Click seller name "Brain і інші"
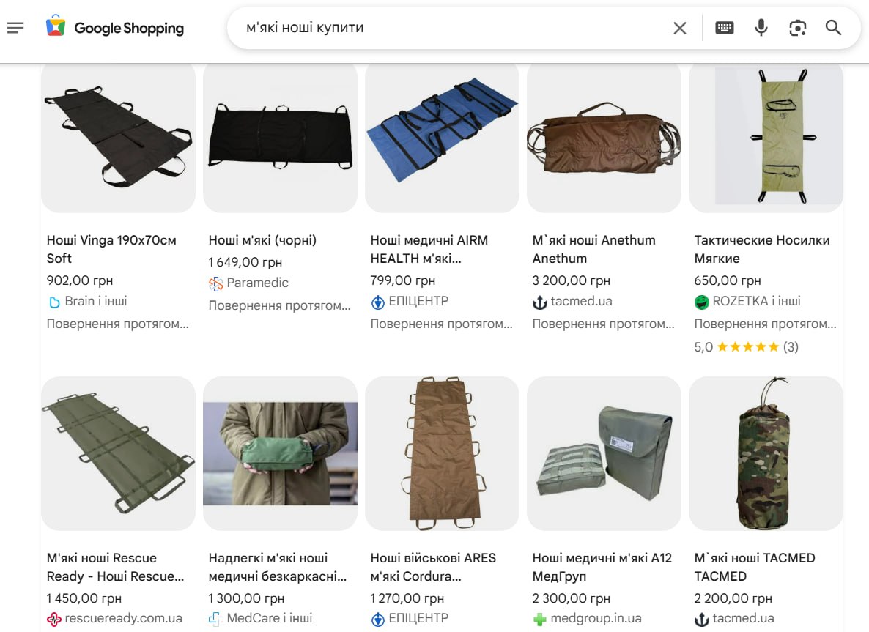The image size is (869, 632). (x=96, y=301)
